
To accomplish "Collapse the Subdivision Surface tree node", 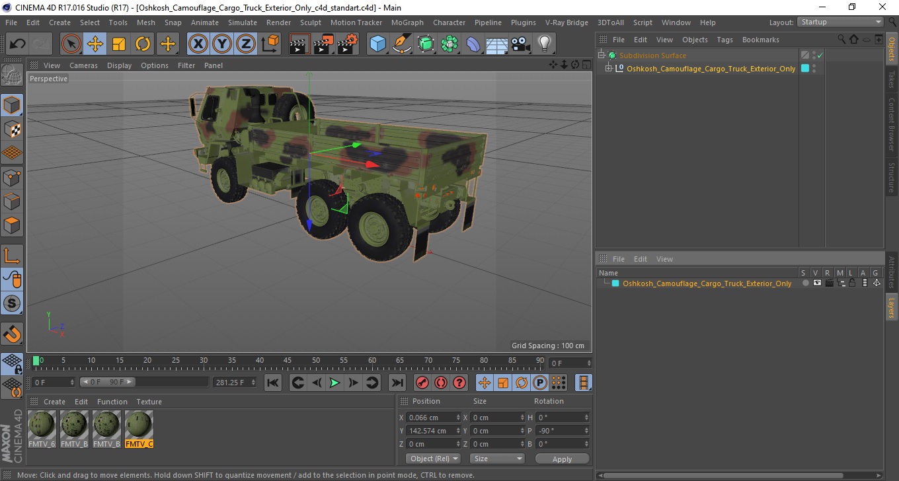I will (602, 55).
